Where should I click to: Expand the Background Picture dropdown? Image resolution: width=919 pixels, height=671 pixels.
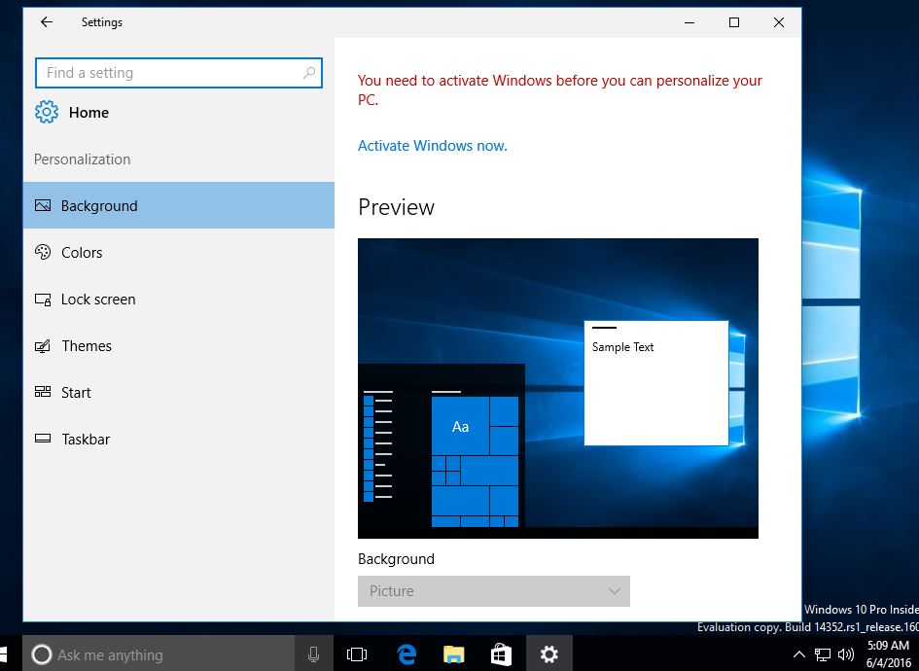(493, 590)
